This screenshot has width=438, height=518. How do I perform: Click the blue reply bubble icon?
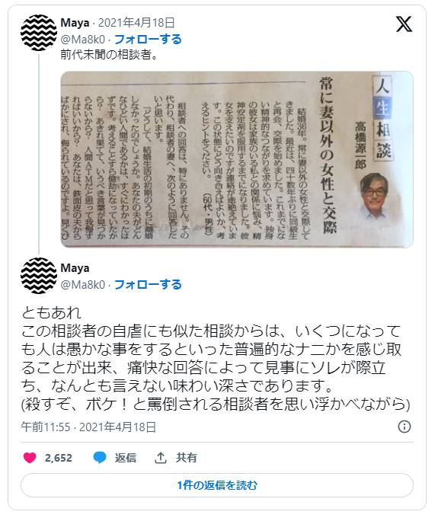point(100,458)
